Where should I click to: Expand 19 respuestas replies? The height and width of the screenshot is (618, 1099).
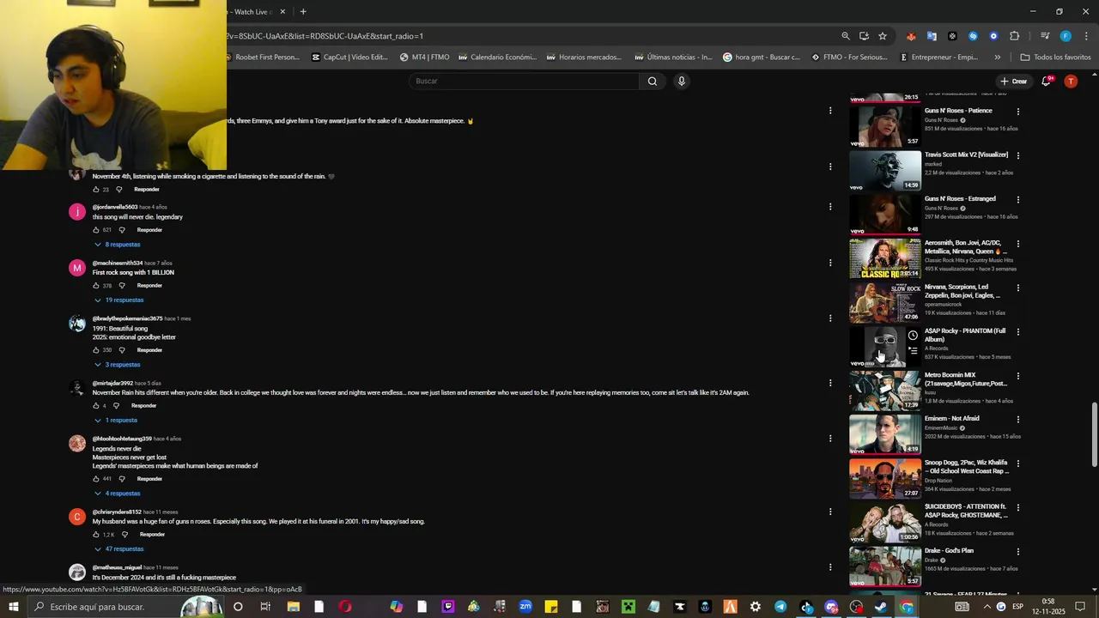coord(118,300)
